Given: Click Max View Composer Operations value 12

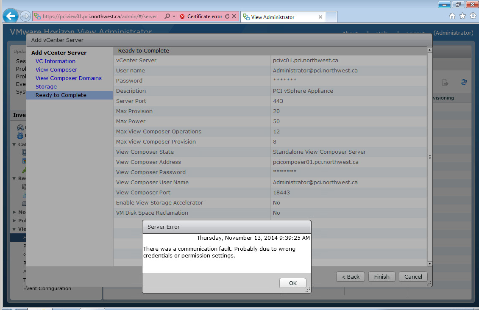Looking at the screenshot, I should (x=276, y=132).
